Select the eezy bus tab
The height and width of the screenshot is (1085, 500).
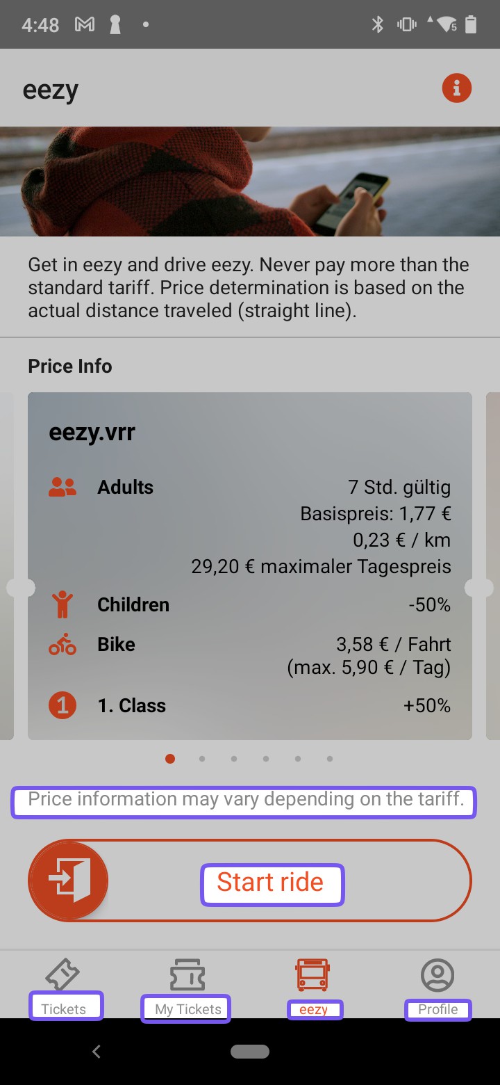point(312,985)
